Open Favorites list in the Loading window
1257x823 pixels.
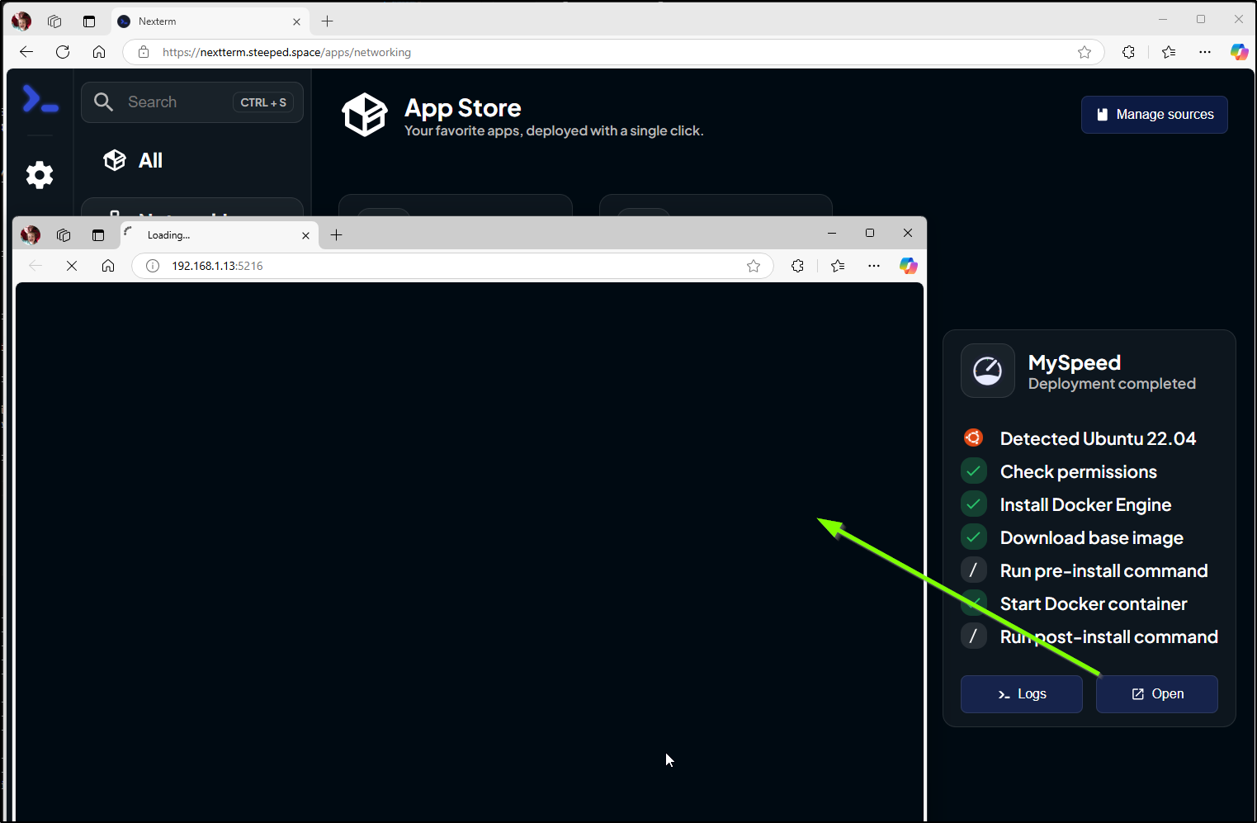click(x=838, y=266)
